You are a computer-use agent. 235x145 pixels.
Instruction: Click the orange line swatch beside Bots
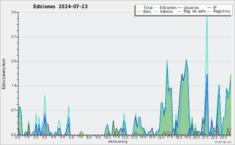pos(139,11)
